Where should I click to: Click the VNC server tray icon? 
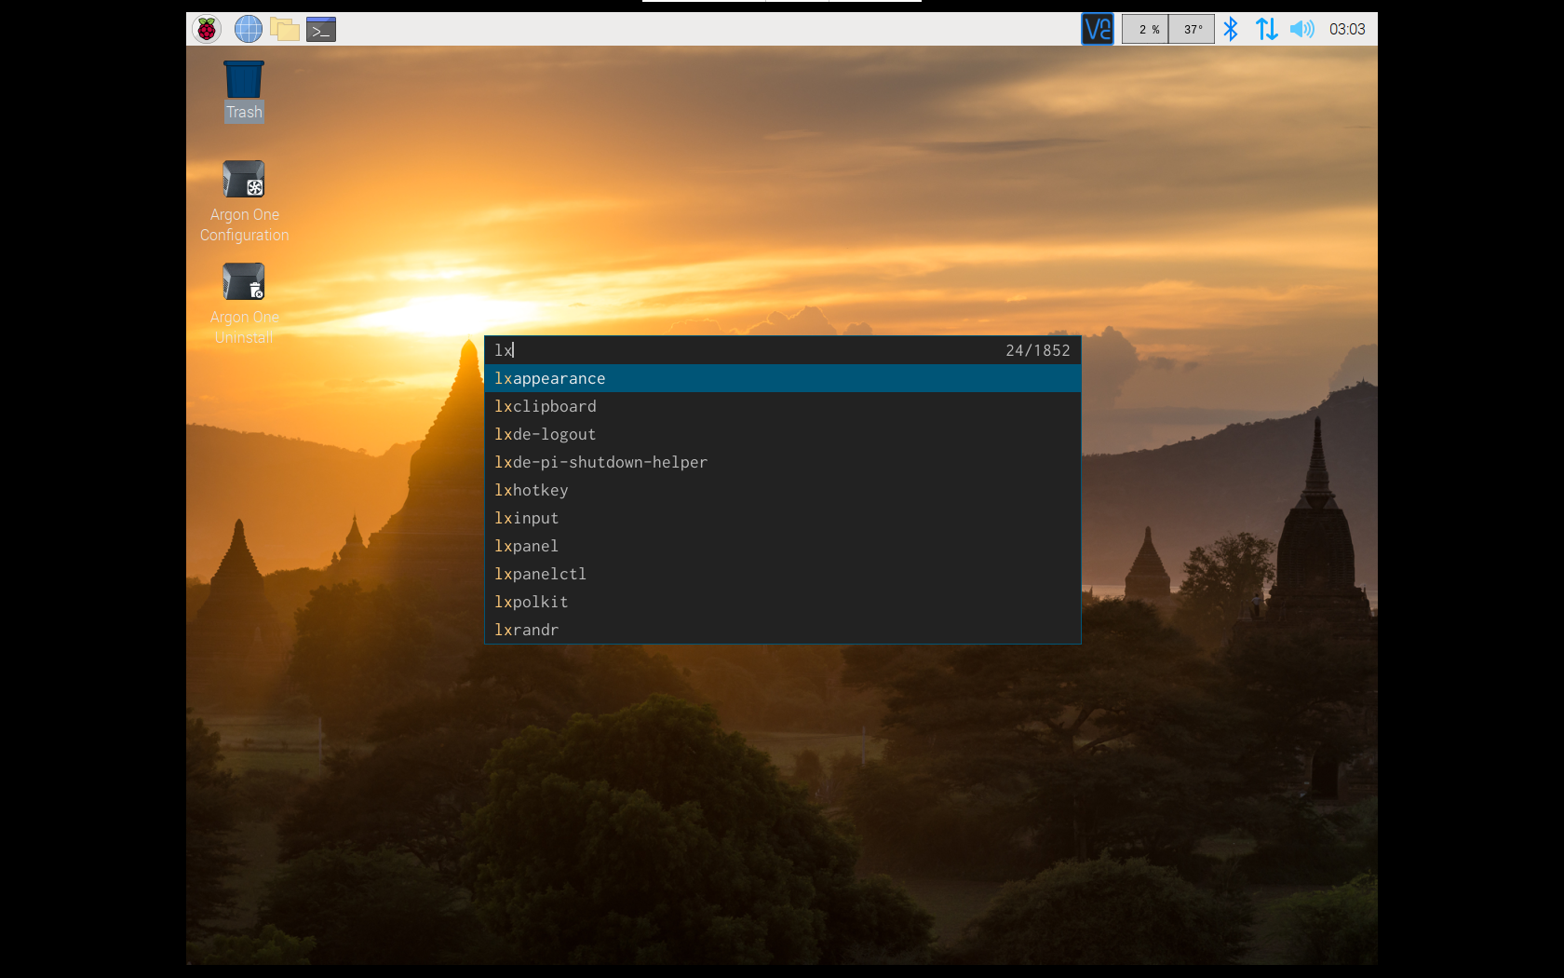point(1097,29)
